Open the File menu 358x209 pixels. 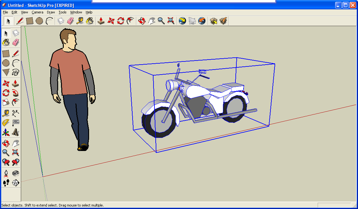(5, 12)
